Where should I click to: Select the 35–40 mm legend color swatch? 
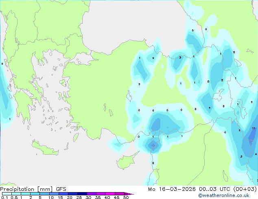101,194
